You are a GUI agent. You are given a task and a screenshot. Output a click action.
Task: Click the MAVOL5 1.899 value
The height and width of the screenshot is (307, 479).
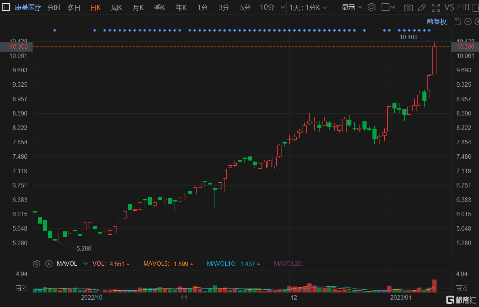coord(181,264)
